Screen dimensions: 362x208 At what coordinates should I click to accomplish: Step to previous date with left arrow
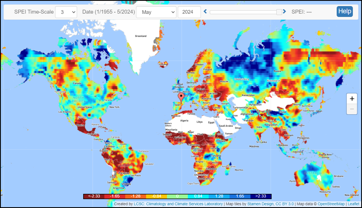[x=205, y=12]
